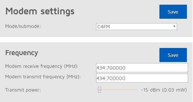The image size is (193, 102).
Task: Click the arrow on the C4FM combo box
Action: (174, 26)
